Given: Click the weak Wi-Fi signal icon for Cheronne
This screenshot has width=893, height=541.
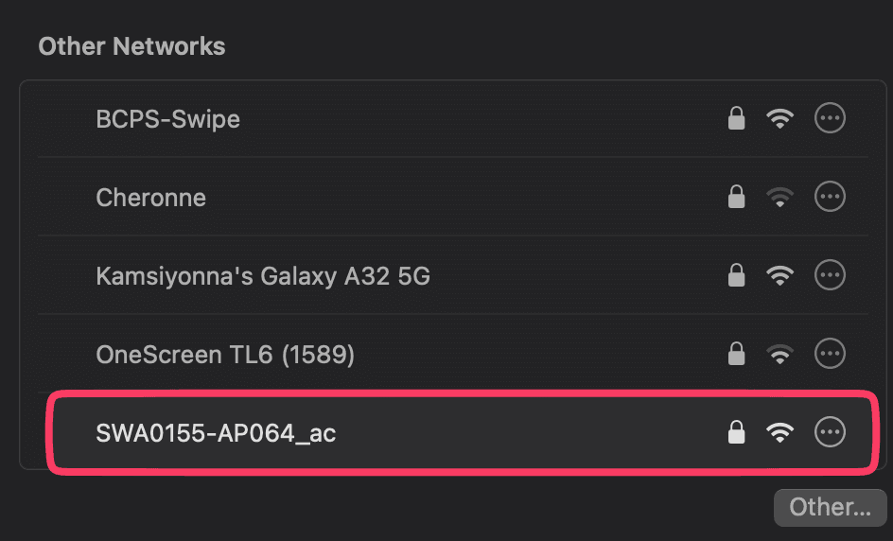Looking at the screenshot, I should click(x=779, y=198).
